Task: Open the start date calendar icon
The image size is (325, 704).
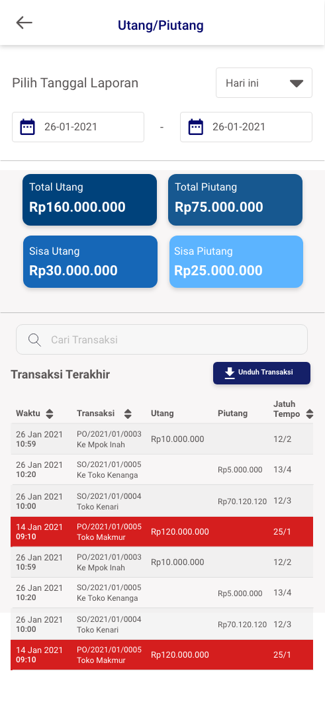Action: [28, 127]
